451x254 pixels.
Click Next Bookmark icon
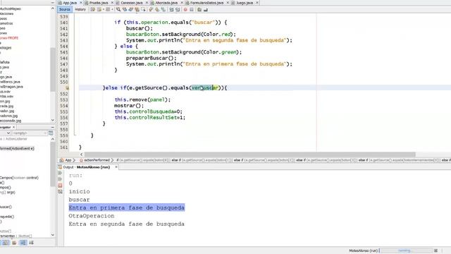pos(157,9)
